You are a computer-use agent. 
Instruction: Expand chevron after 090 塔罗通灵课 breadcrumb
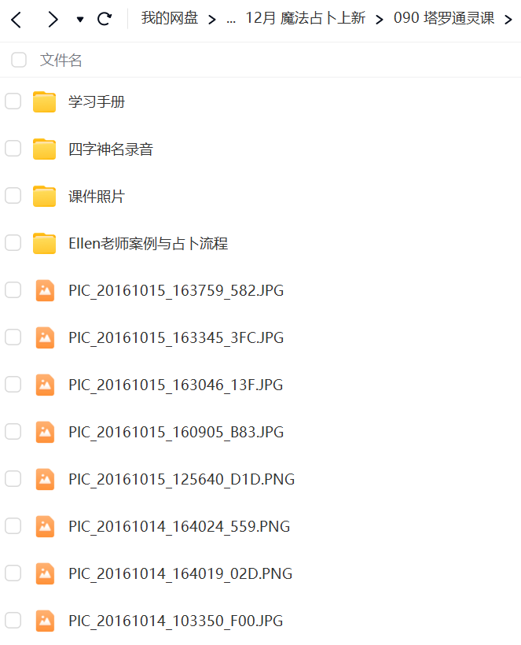click(508, 20)
